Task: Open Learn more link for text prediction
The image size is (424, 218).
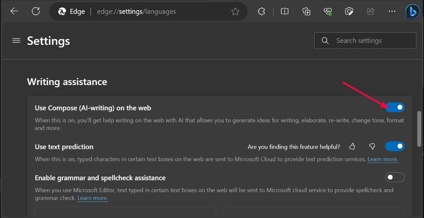Action: click(x=382, y=160)
